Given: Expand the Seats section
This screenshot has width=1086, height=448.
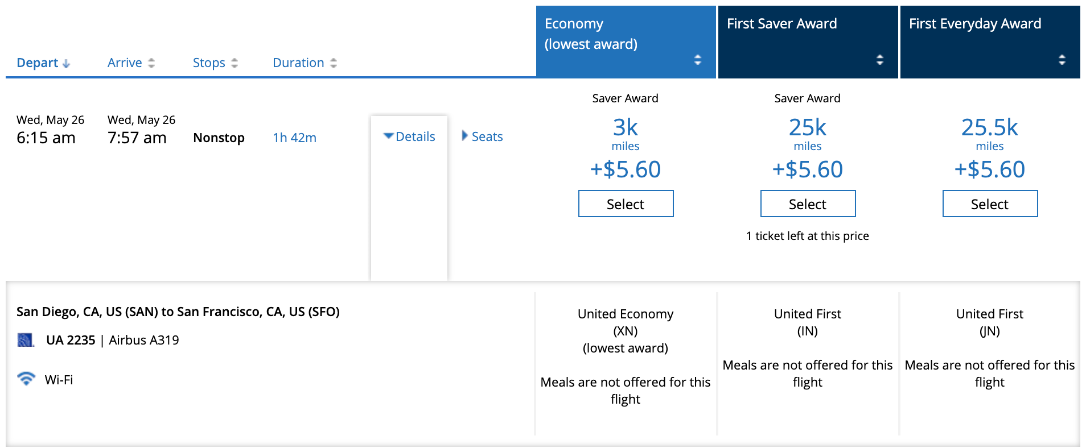Looking at the screenshot, I should pyautogui.click(x=482, y=136).
